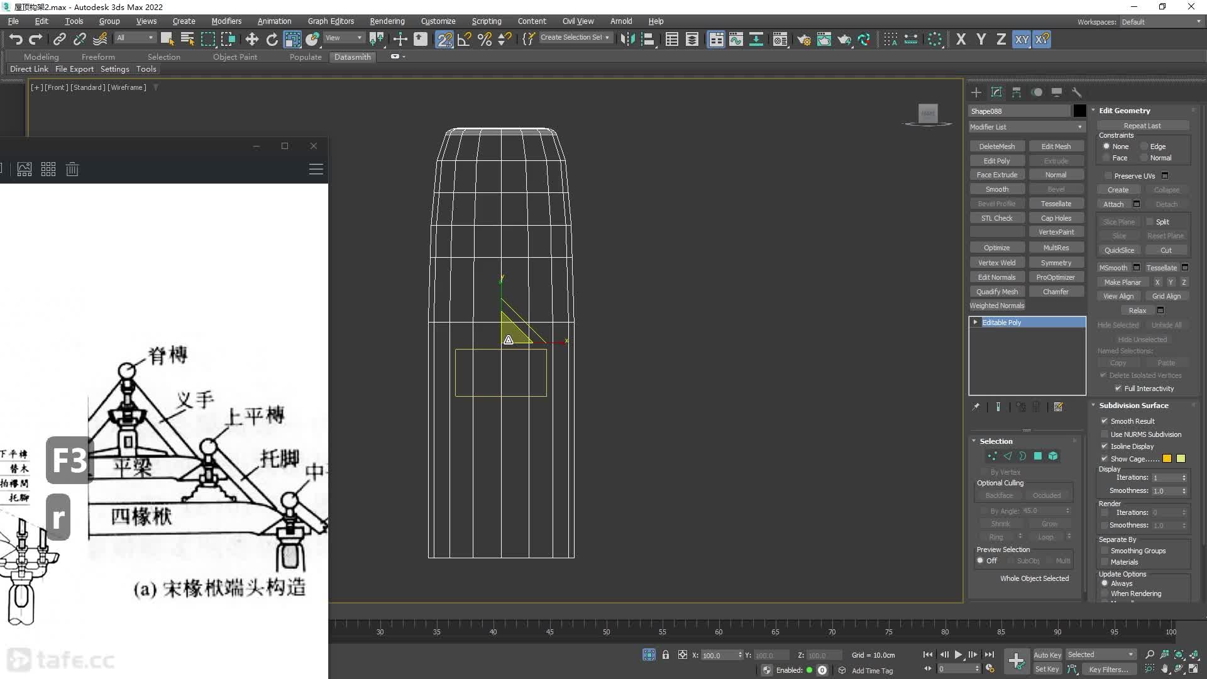Click the QuickSlice button

coord(1119,250)
